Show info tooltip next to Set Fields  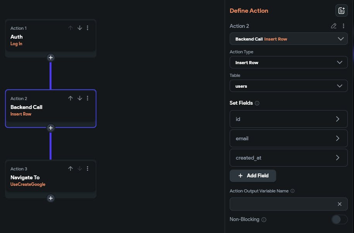coord(257,103)
